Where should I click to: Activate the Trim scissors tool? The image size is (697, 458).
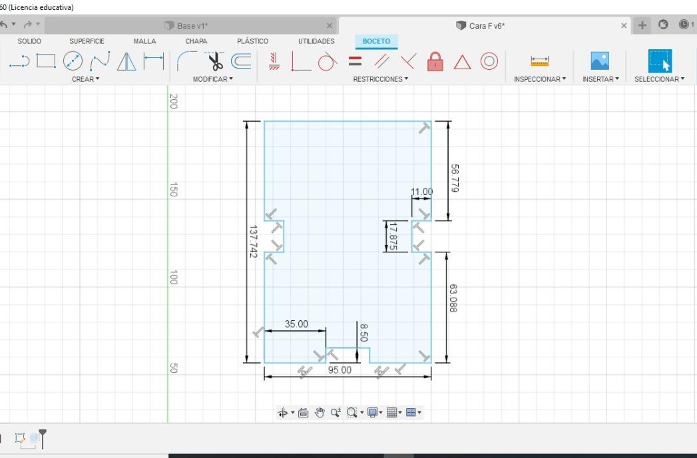tap(215, 61)
